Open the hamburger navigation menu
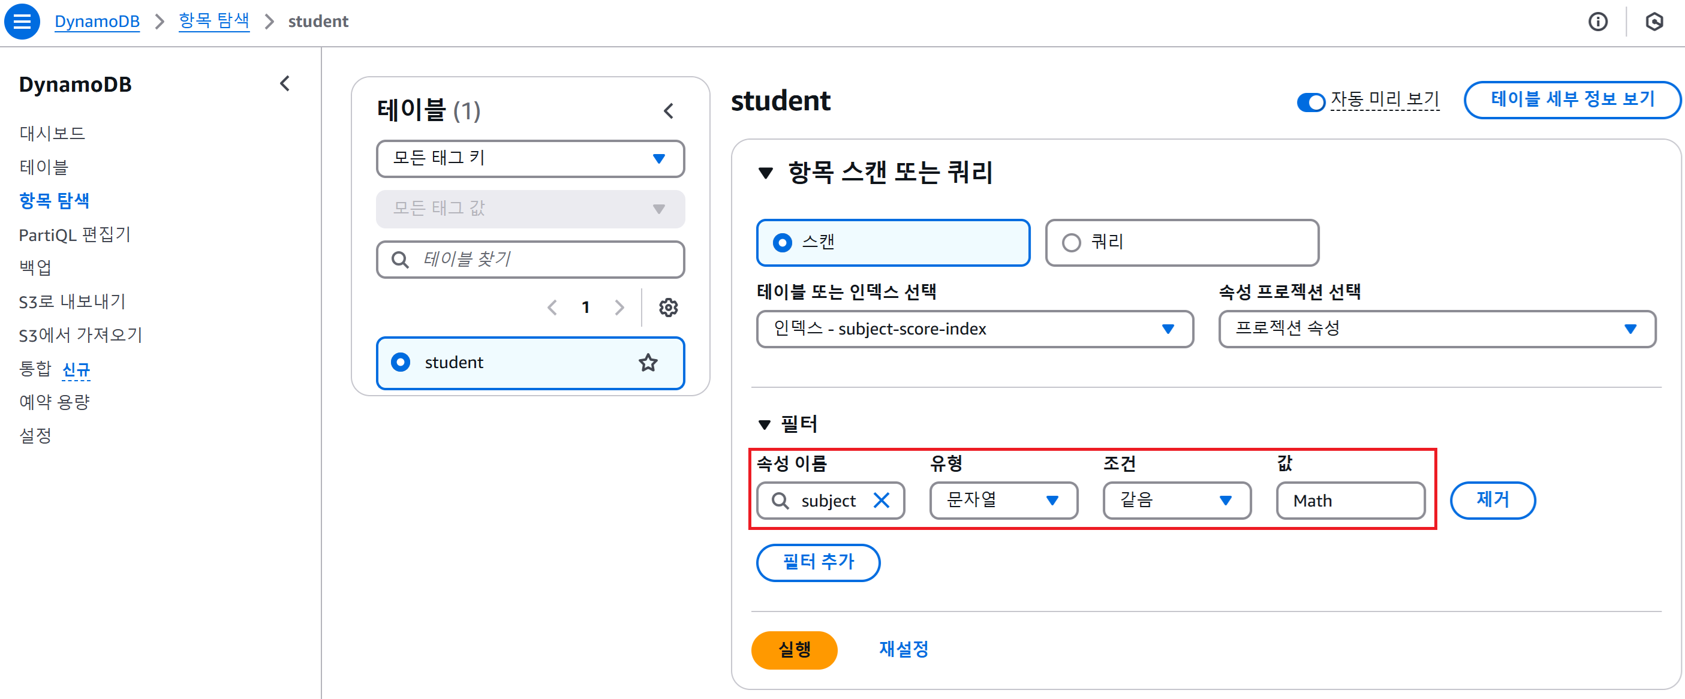This screenshot has width=1685, height=699. click(22, 22)
